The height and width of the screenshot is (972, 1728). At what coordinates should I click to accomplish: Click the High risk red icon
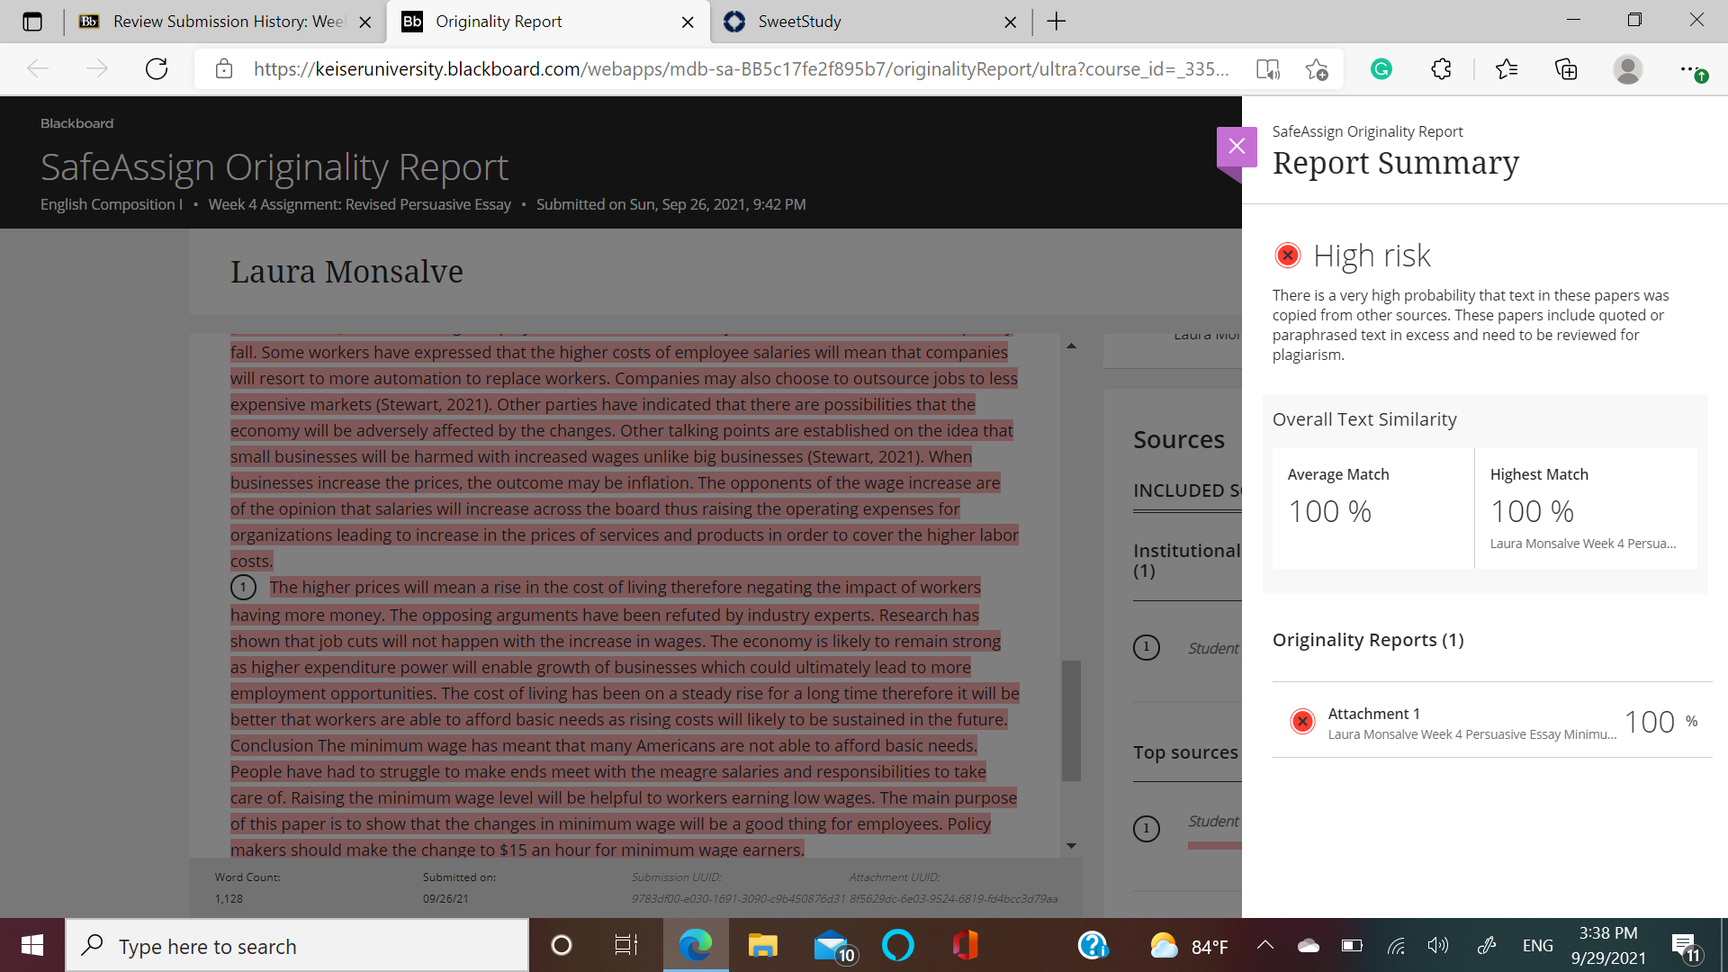click(x=1288, y=256)
